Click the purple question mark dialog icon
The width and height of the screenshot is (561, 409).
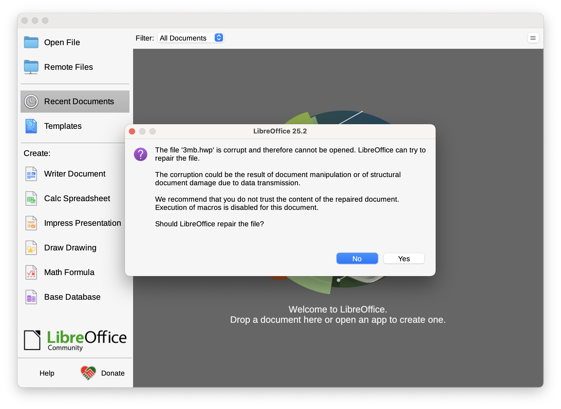point(141,154)
